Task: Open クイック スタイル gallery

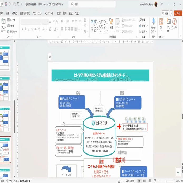Action: point(117,25)
